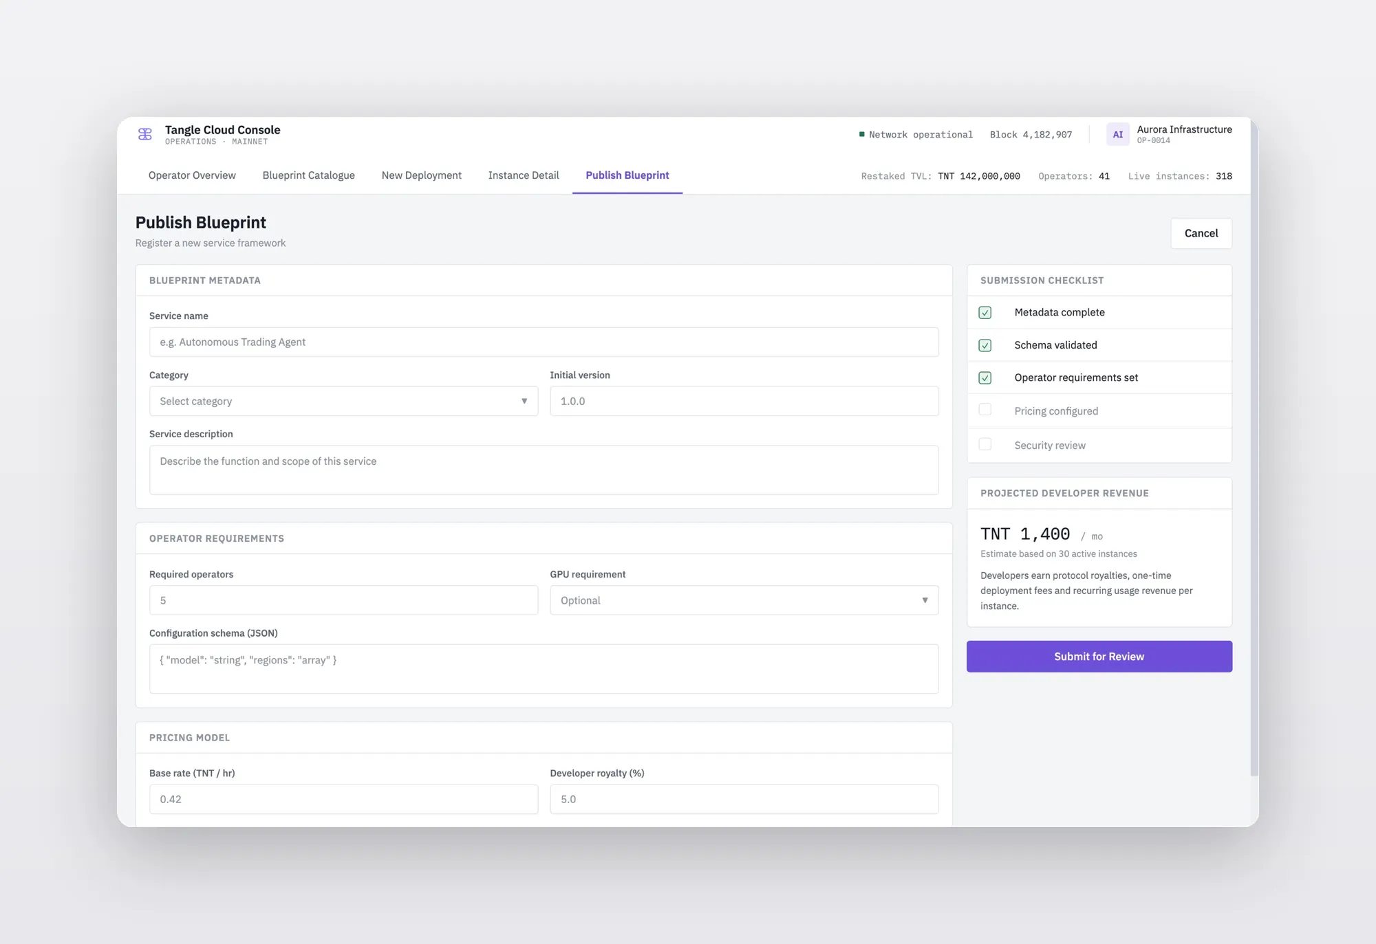Image resolution: width=1376 pixels, height=944 pixels.
Task: Click the Pricing configured checklist label
Action: click(1056, 411)
